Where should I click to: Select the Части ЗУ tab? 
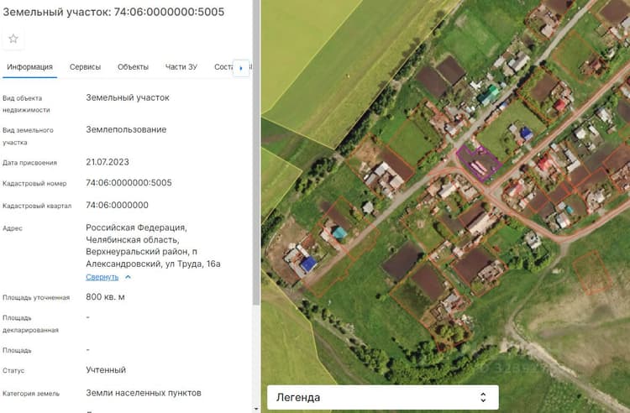point(181,67)
